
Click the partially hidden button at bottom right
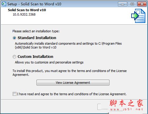103,107
